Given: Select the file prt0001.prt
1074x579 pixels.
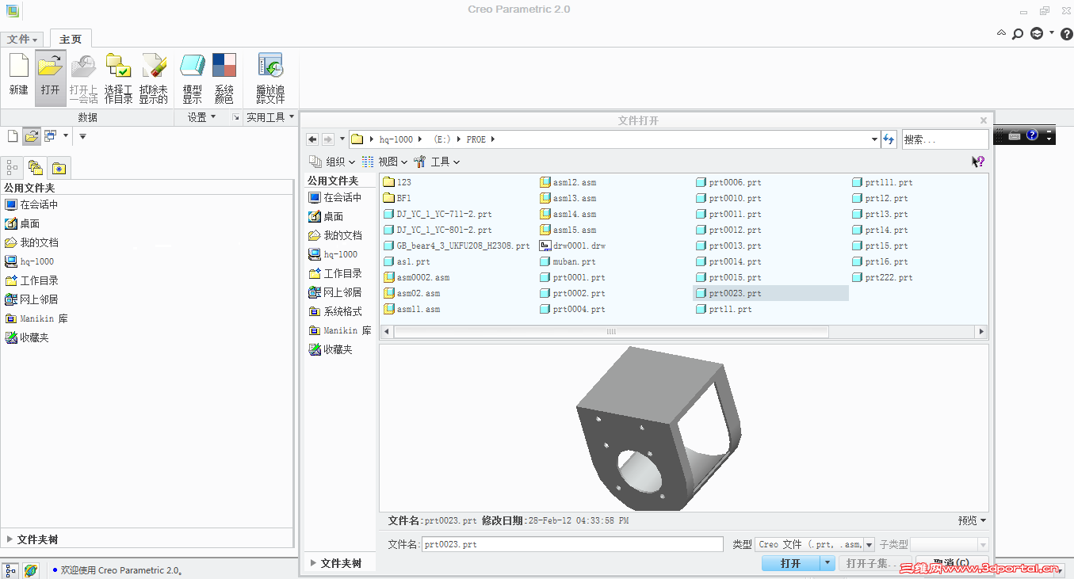Looking at the screenshot, I should pos(573,277).
